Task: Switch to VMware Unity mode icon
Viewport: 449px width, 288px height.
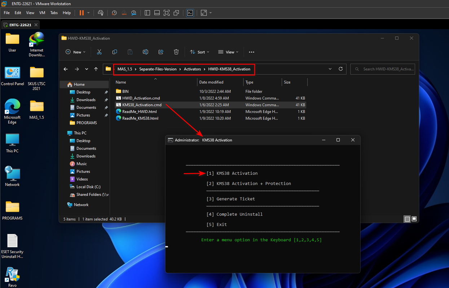Action: pyautogui.click(x=176, y=13)
